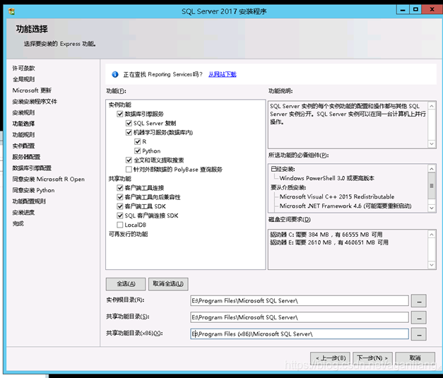Browse for the 实例根目录 folder
Screen dimensions: 443x378
[419, 301]
